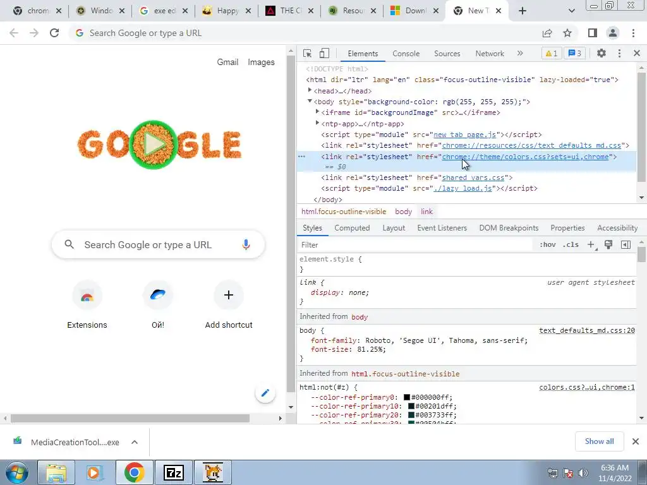This screenshot has width=647, height=485.
Task: Start voice search with microphone icon
Action: coord(246,244)
